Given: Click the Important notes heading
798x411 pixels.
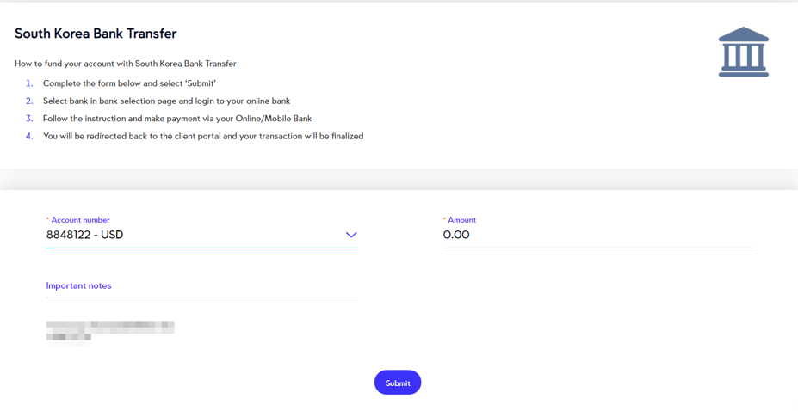Looking at the screenshot, I should click(78, 285).
